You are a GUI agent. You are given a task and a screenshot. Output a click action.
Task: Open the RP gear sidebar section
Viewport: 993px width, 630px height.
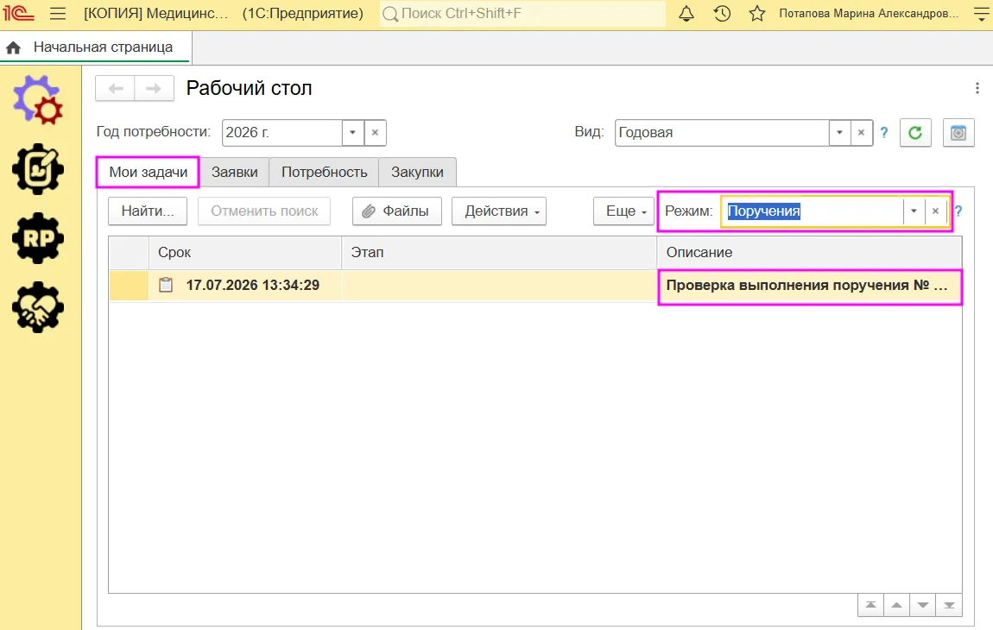[x=38, y=238]
